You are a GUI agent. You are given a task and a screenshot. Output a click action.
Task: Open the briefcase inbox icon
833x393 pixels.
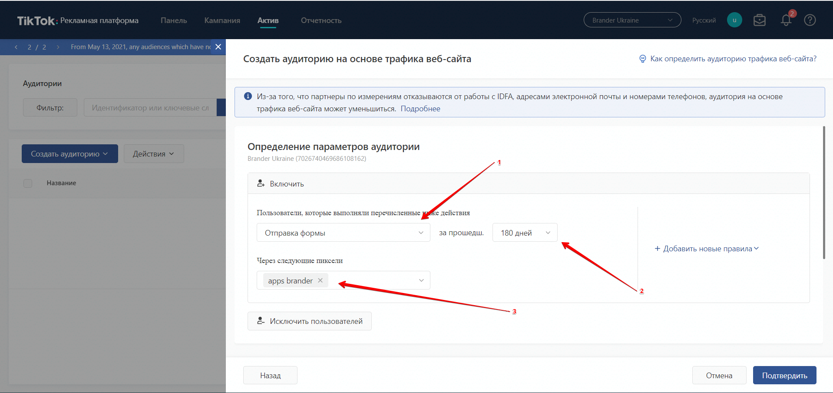pyautogui.click(x=759, y=20)
